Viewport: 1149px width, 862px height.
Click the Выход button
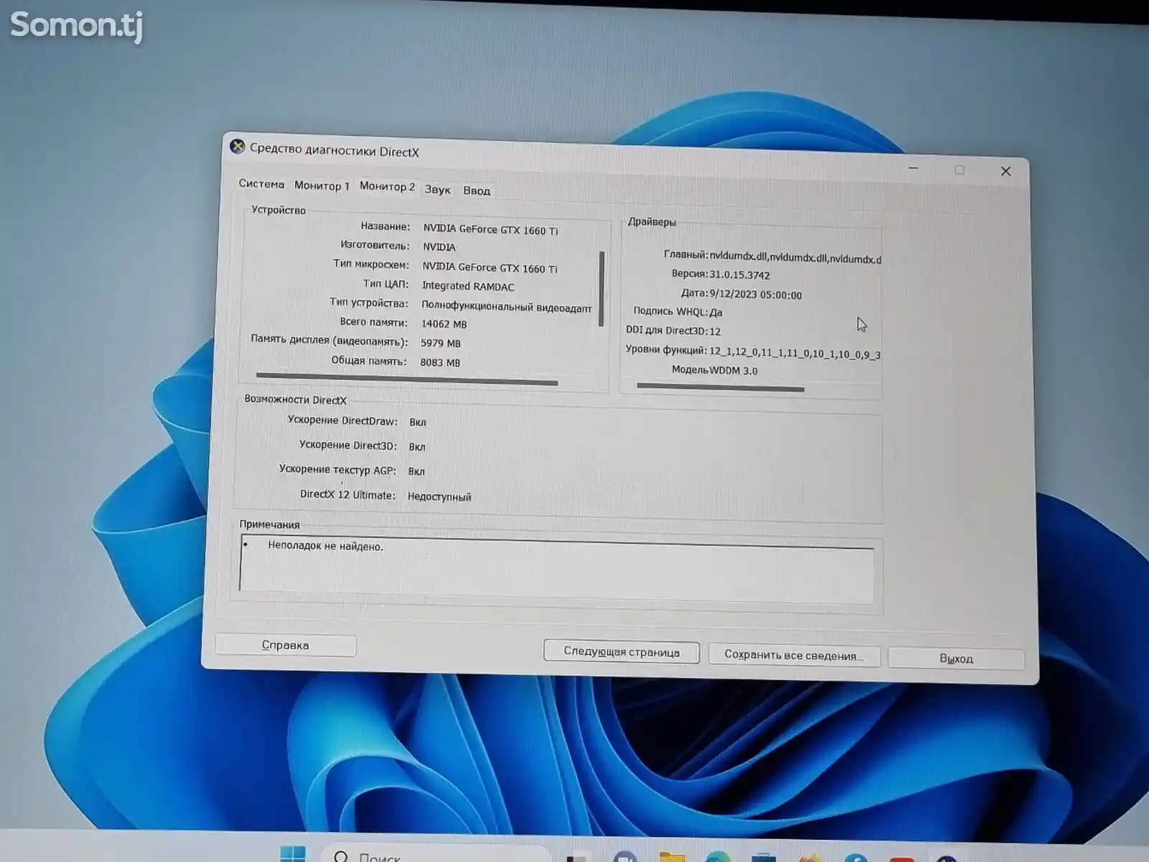956,659
